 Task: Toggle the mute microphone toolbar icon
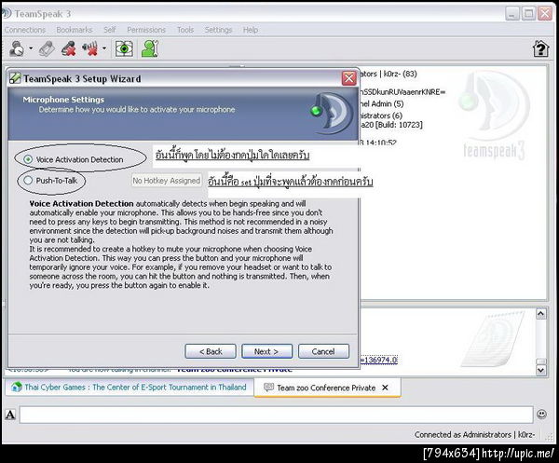[x=69, y=48]
